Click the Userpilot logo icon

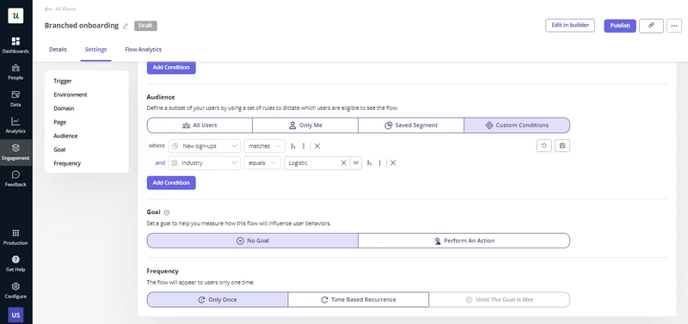(x=15, y=15)
